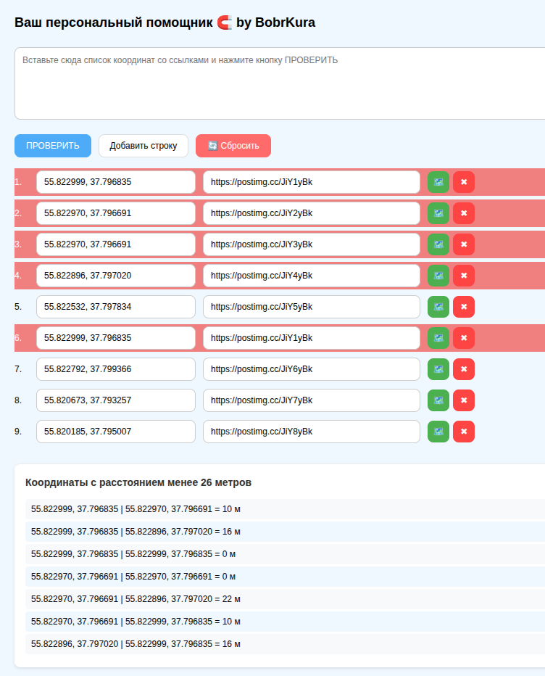The width and height of the screenshot is (545, 676).
Task: Edit coordinates field 55.822532, 37.797834
Action: tap(116, 307)
